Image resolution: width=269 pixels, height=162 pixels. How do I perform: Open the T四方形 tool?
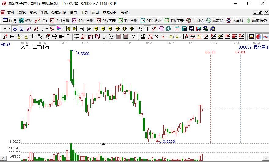(128, 20)
